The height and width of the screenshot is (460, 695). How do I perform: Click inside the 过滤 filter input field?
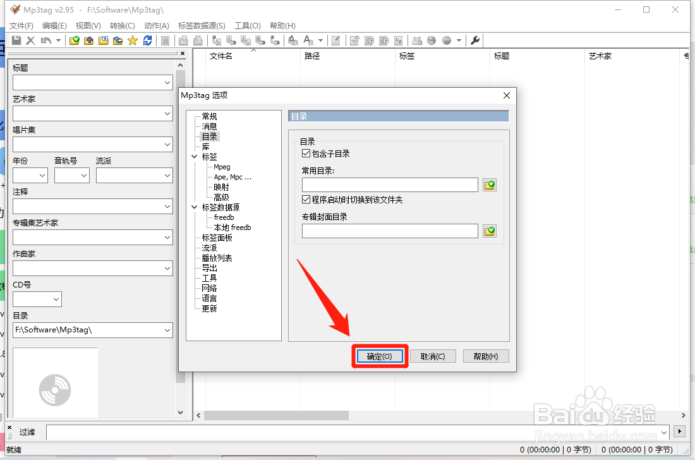pos(253,432)
